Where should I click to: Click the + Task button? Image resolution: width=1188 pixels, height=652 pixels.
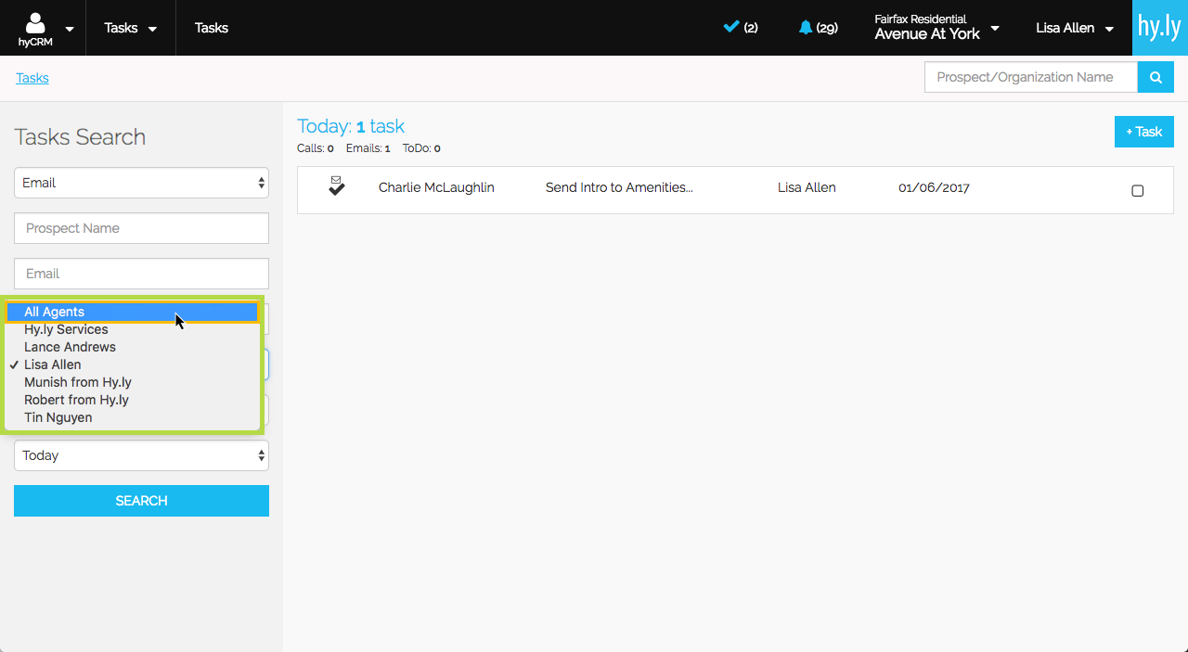(x=1143, y=132)
